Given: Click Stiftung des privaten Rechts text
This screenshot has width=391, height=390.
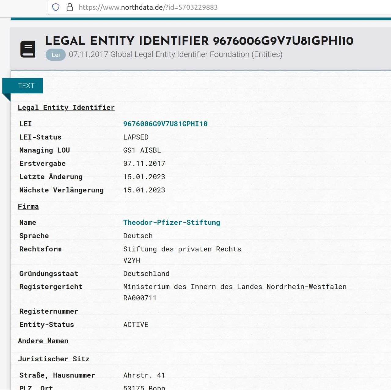Looking at the screenshot, I should [182, 249].
